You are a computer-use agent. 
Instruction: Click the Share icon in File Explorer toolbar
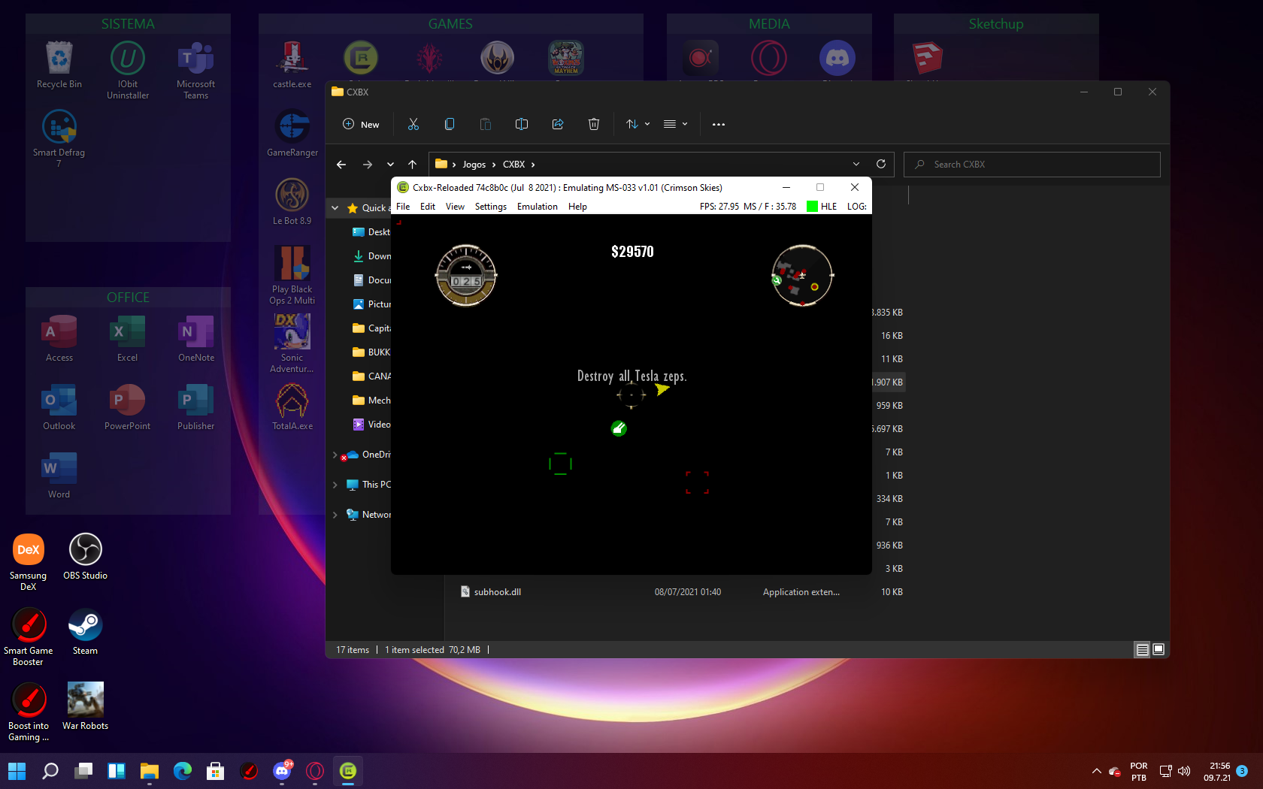pos(557,124)
